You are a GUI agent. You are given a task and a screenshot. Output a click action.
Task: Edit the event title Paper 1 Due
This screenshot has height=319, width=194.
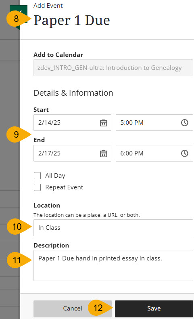coord(72,21)
